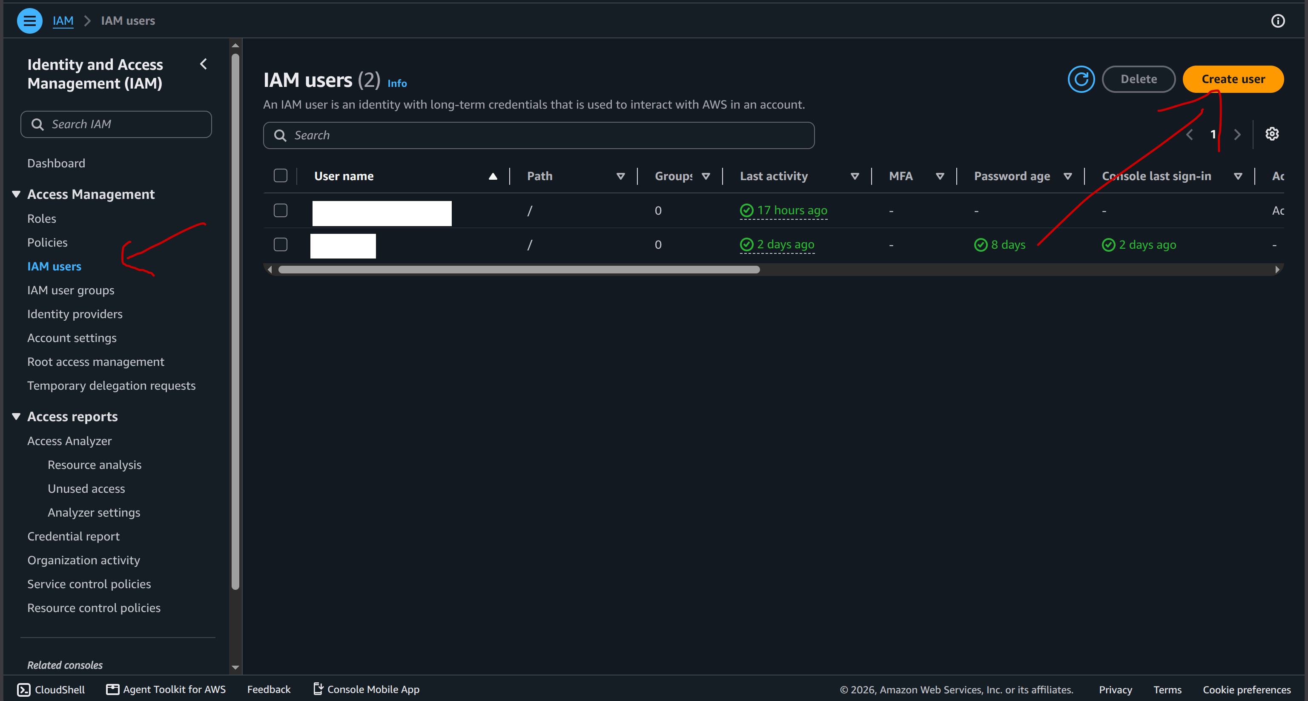
Task: Open Analyzer settings
Action: (x=94, y=513)
